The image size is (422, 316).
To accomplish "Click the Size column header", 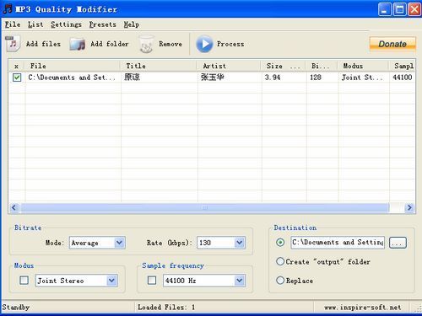I will coord(284,66).
